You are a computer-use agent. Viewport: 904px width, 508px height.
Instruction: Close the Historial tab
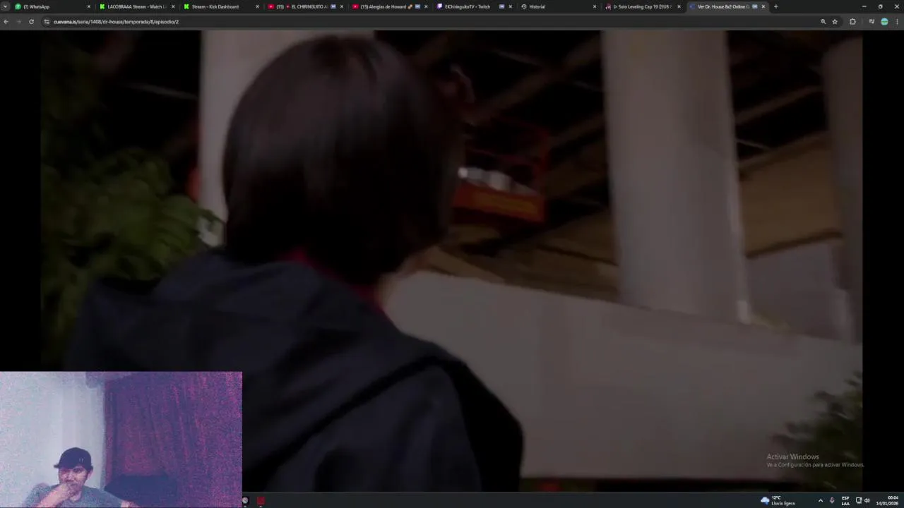[x=595, y=6]
